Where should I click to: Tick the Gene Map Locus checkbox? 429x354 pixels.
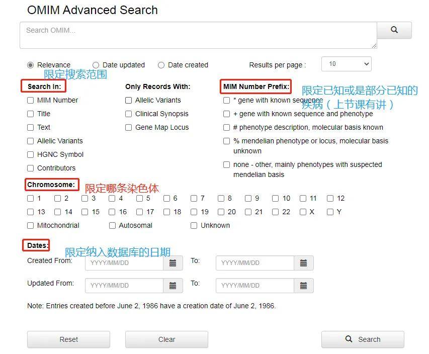129,127
